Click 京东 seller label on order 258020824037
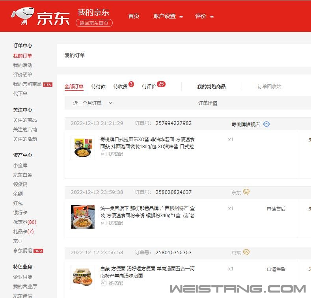The height and width of the screenshot is (298, 311). pos(236,193)
